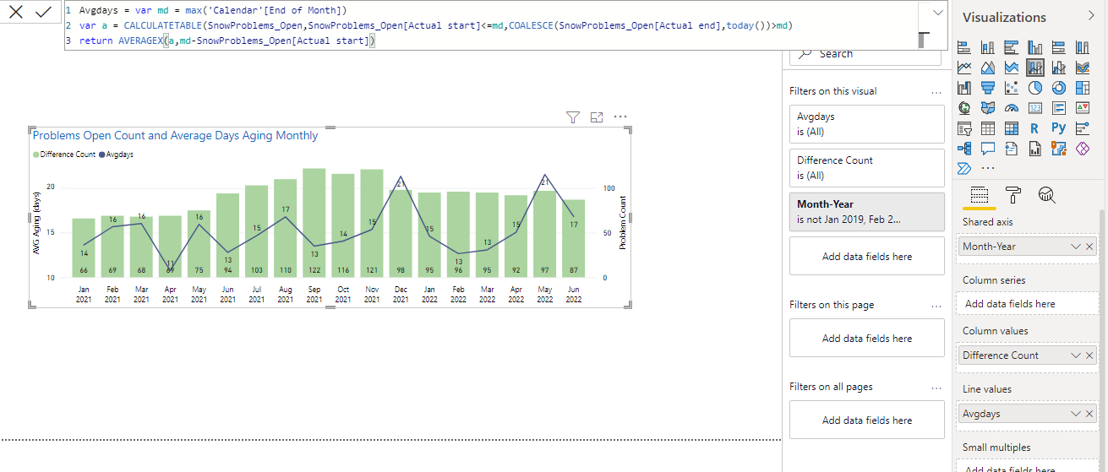Open Avgdays field dropdown in Line values

tap(1075, 414)
